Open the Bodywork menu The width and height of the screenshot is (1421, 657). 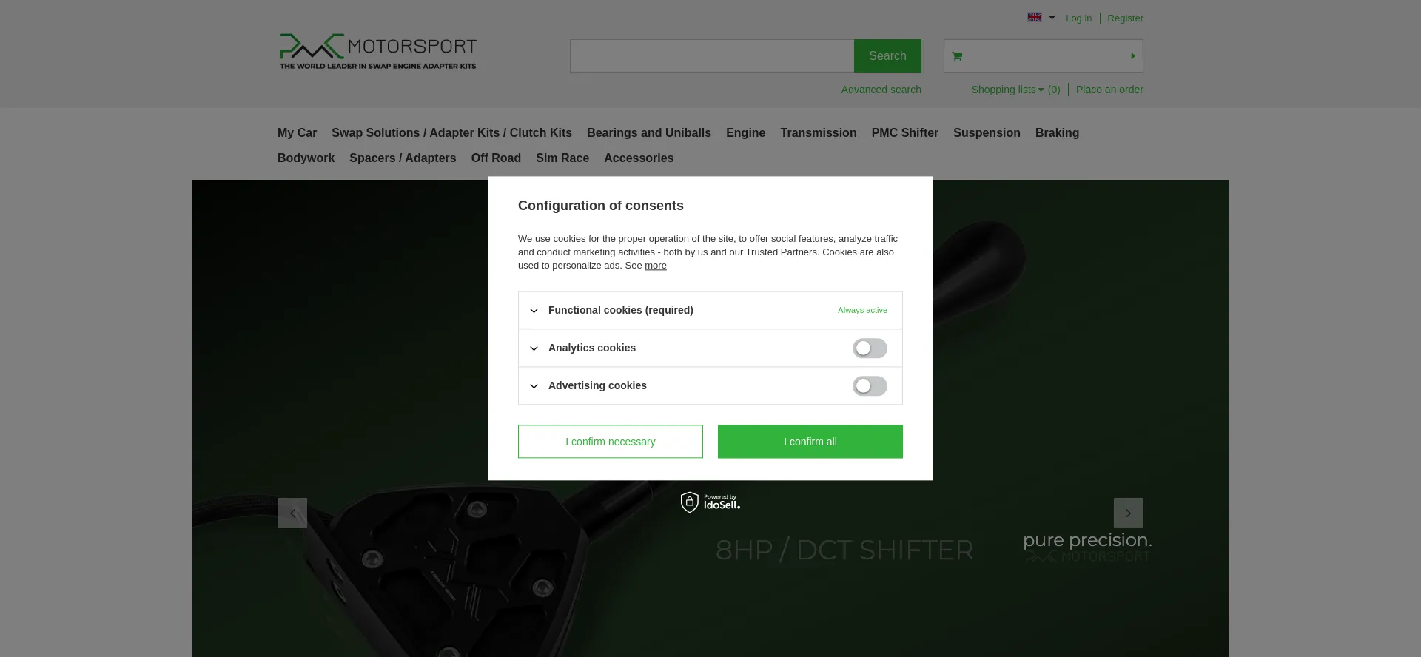(x=306, y=158)
